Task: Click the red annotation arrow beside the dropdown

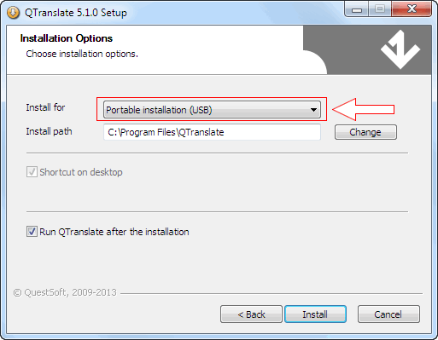Action: [x=364, y=109]
